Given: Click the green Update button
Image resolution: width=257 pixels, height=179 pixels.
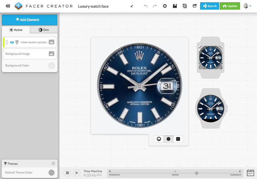Looking at the screenshot, I should tap(230, 6).
